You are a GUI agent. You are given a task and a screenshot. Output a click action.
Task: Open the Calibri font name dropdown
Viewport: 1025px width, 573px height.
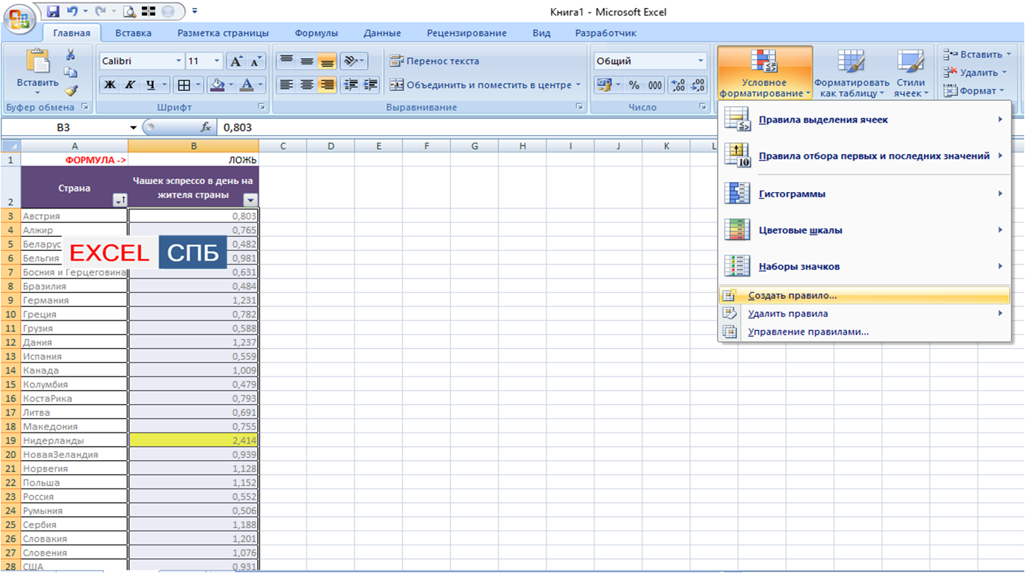point(179,61)
